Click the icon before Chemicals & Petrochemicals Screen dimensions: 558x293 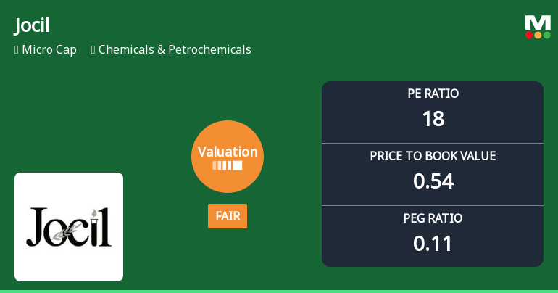(93, 50)
